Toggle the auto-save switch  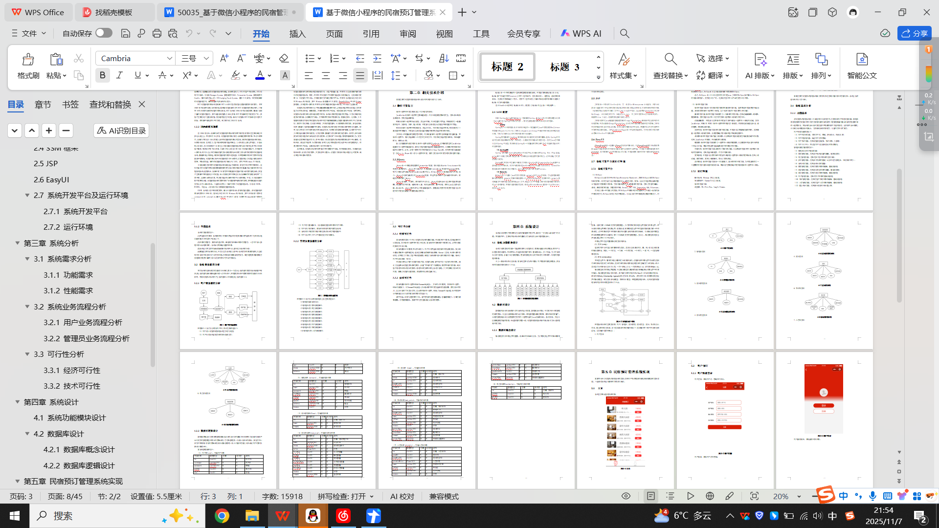(x=104, y=33)
